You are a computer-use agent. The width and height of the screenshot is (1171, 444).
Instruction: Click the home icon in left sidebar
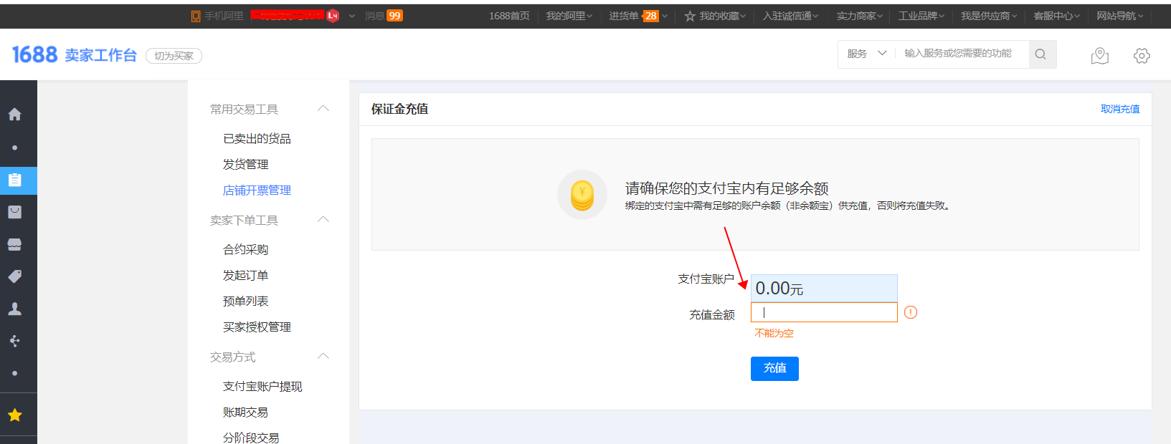point(14,115)
